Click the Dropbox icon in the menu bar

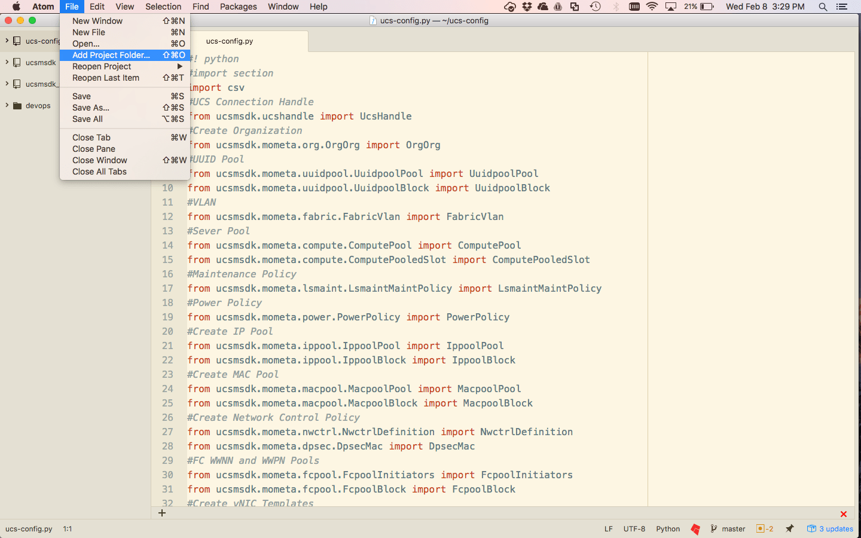527,7
